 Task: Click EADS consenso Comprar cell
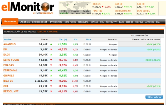pos(113,55)
